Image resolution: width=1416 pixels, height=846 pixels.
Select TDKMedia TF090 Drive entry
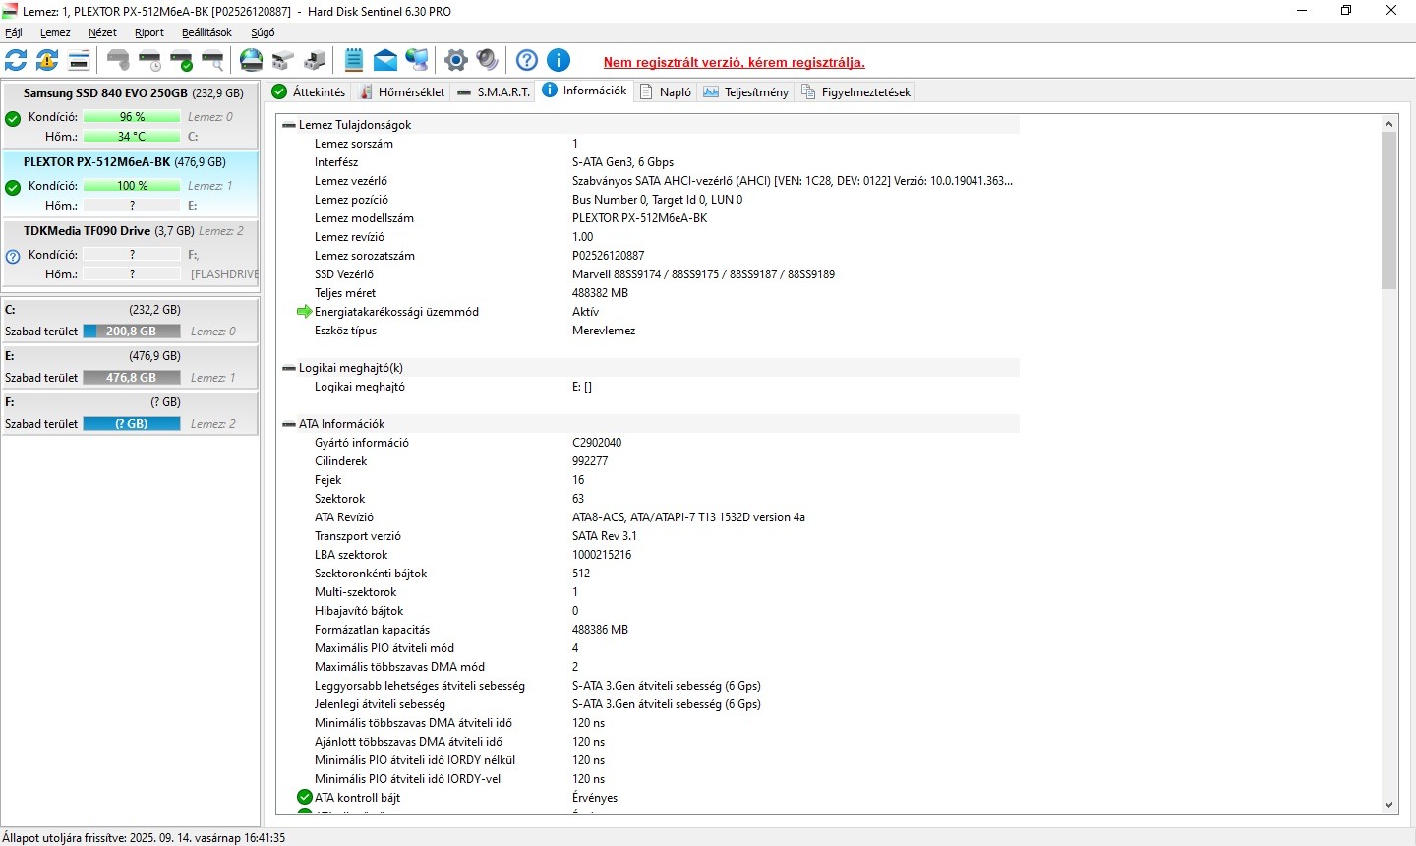pyautogui.click(x=131, y=253)
